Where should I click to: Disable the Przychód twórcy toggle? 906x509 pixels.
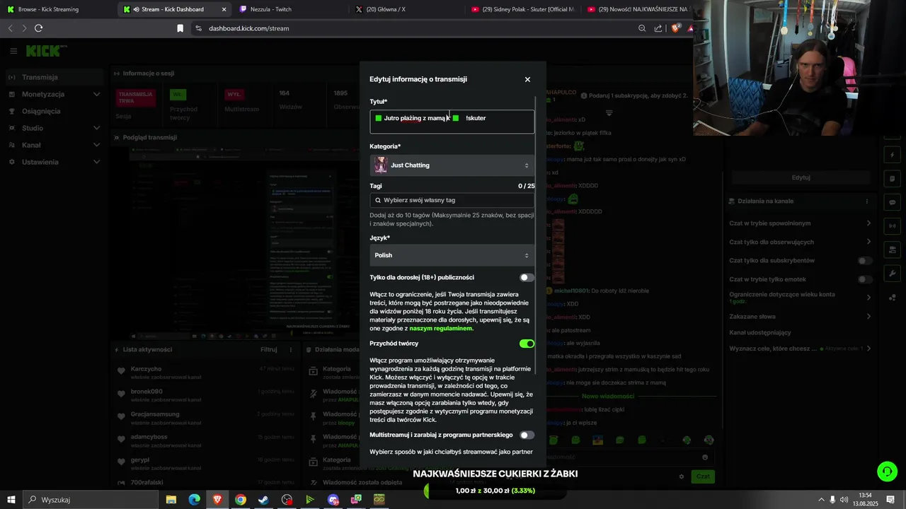pyautogui.click(x=527, y=344)
